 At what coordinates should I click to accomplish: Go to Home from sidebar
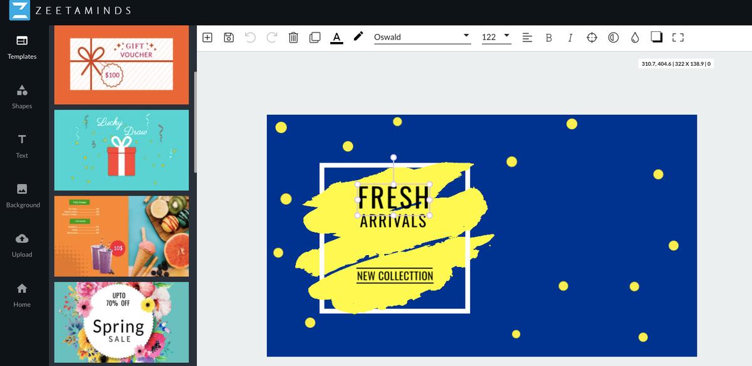pos(22,295)
